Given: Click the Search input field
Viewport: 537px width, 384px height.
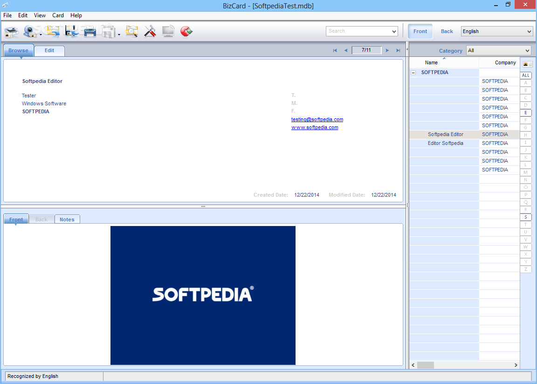Looking at the screenshot, I should pos(358,31).
